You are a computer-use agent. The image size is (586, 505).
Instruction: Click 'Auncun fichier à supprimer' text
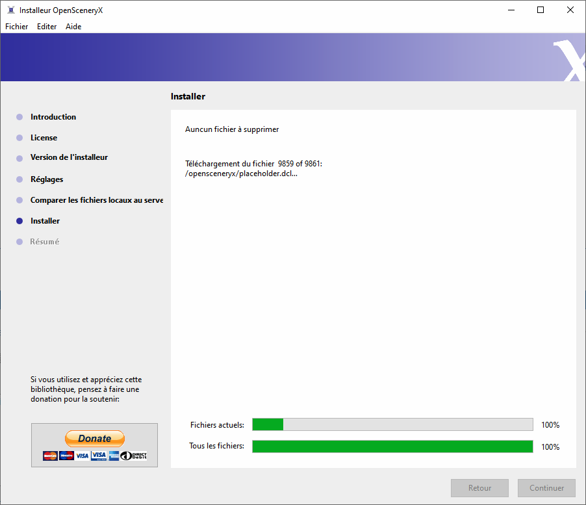232,129
